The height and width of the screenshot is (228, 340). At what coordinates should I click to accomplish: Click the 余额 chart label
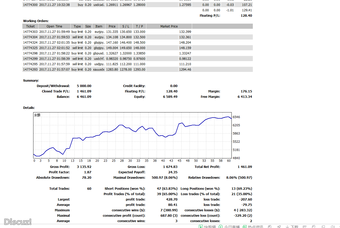pos(37,115)
